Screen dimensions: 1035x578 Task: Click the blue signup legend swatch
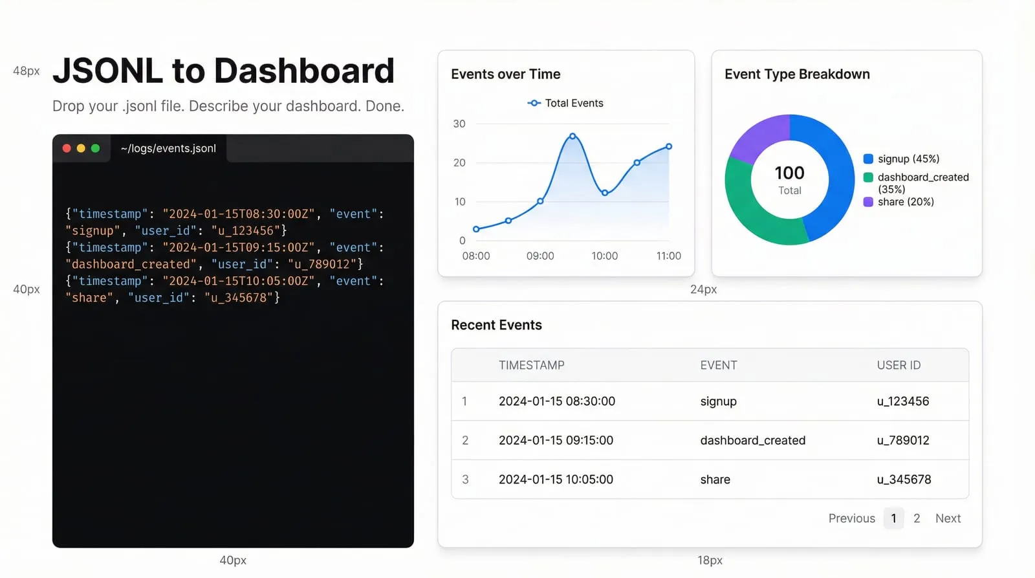click(x=868, y=159)
